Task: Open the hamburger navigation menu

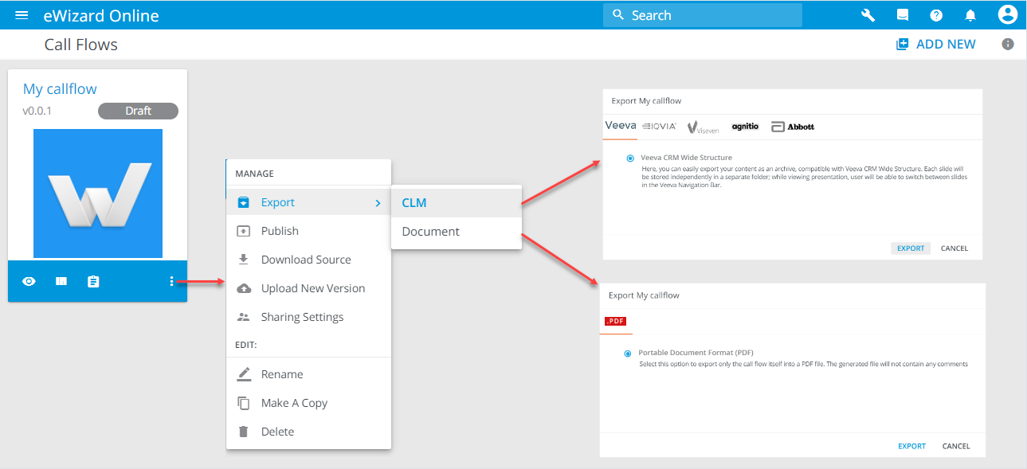Action: (22, 15)
